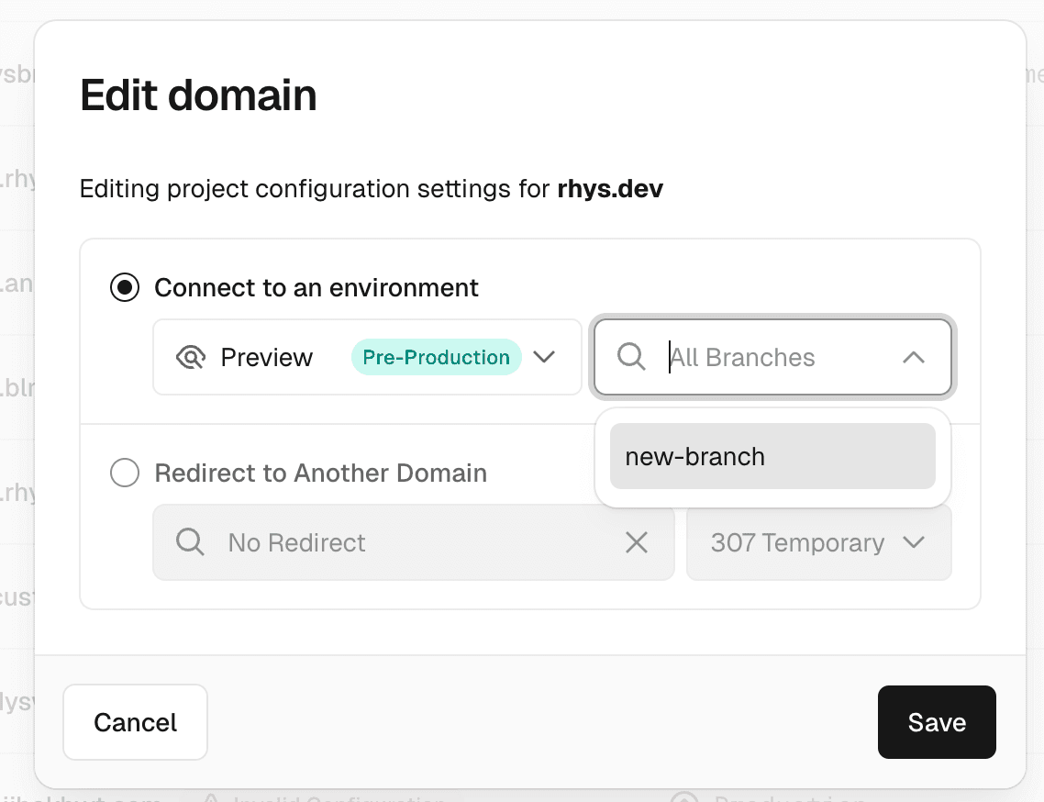The width and height of the screenshot is (1044, 802).
Task: Save the domain configuration
Action: coord(936,722)
